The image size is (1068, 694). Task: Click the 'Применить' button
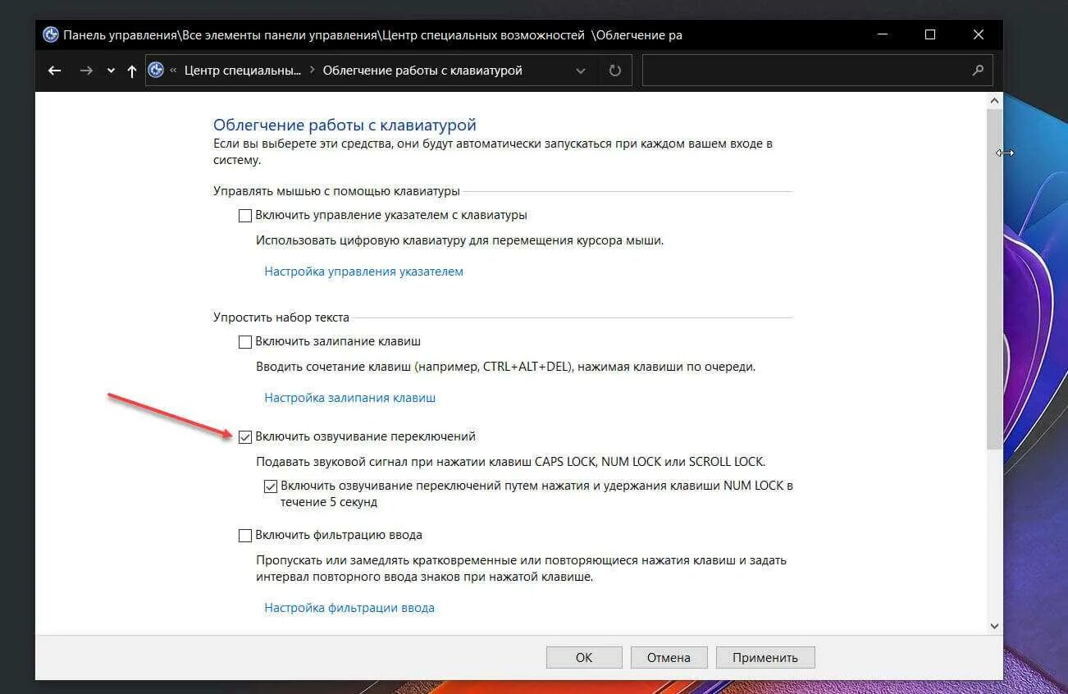tap(765, 657)
